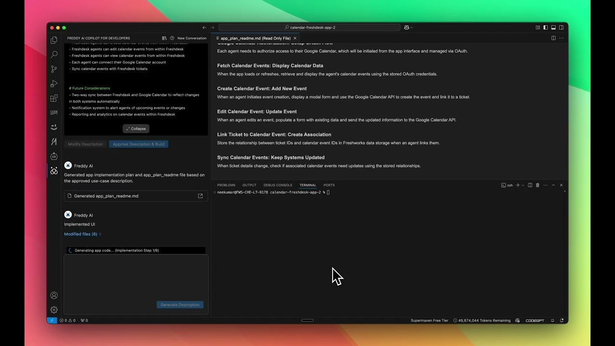Click Approve Description & Build button
This screenshot has width=615, height=346.
tap(138, 144)
